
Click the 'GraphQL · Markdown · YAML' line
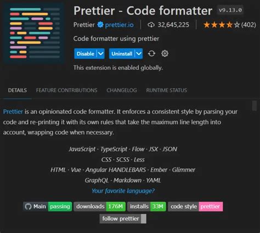[123, 180]
